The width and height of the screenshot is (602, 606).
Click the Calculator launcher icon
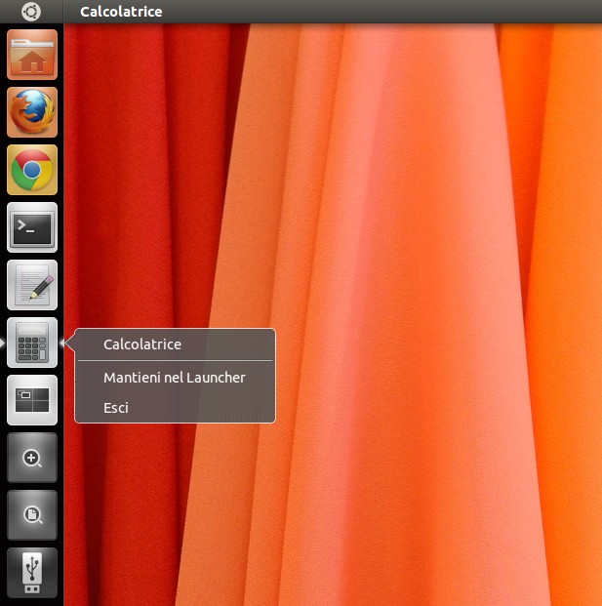(x=32, y=343)
